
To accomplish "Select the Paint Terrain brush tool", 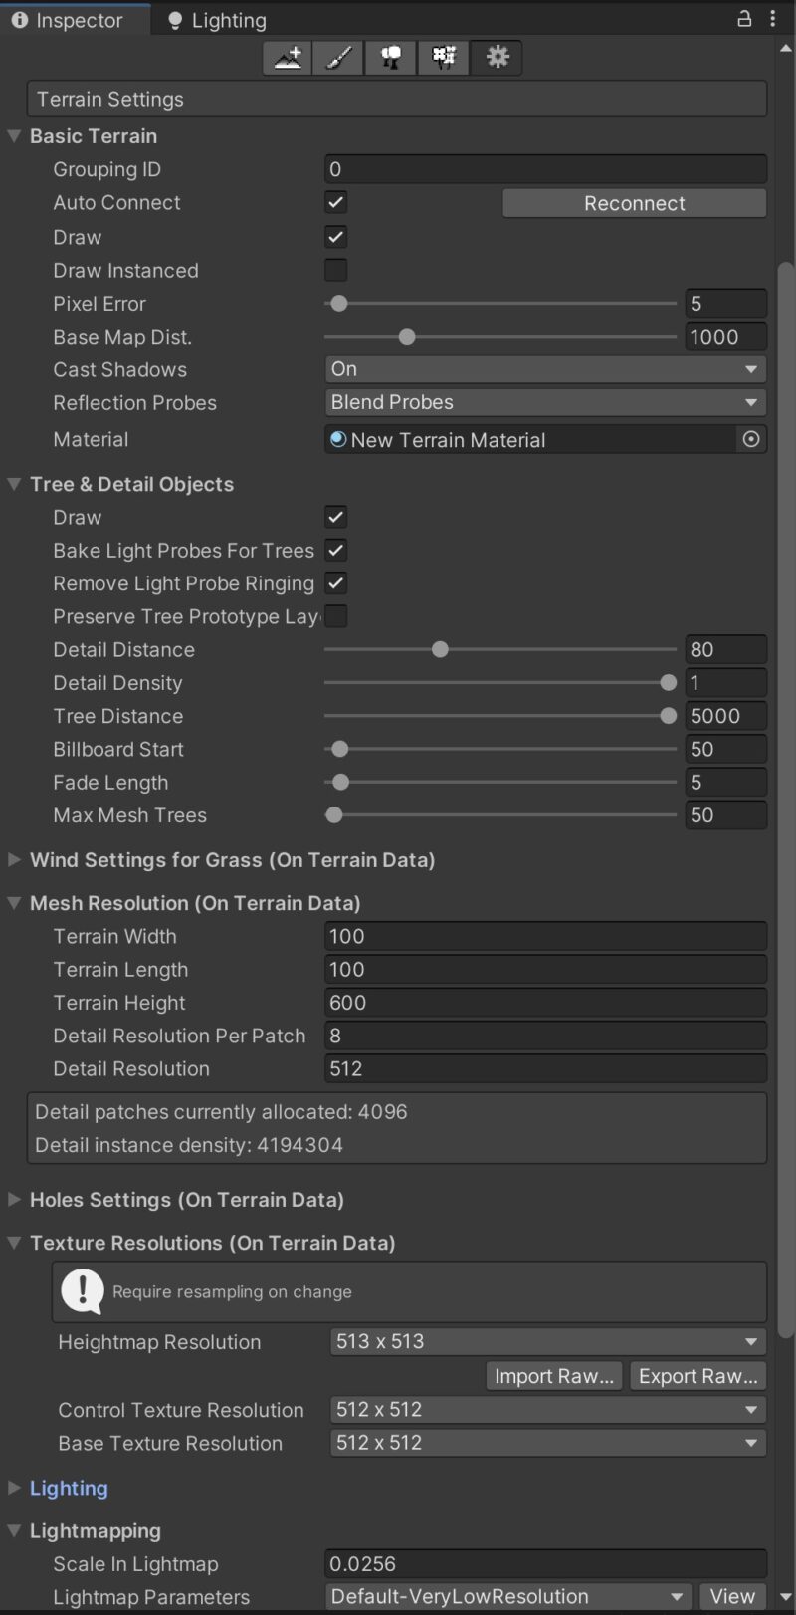I will click(x=338, y=58).
